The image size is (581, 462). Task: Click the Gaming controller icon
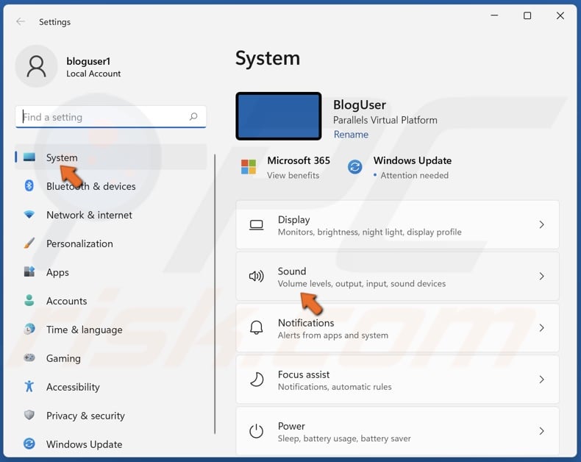(x=29, y=358)
